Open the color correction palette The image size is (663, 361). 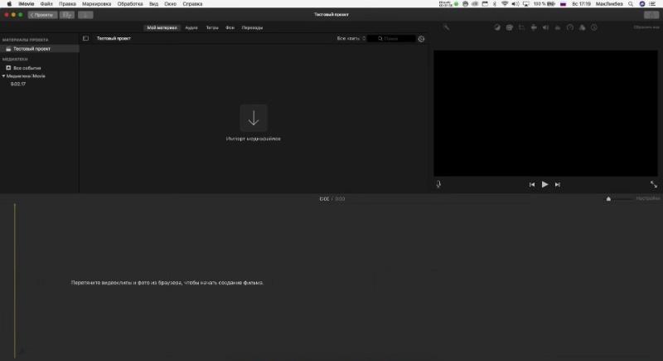pyautogui.click(x=509, y=27)
